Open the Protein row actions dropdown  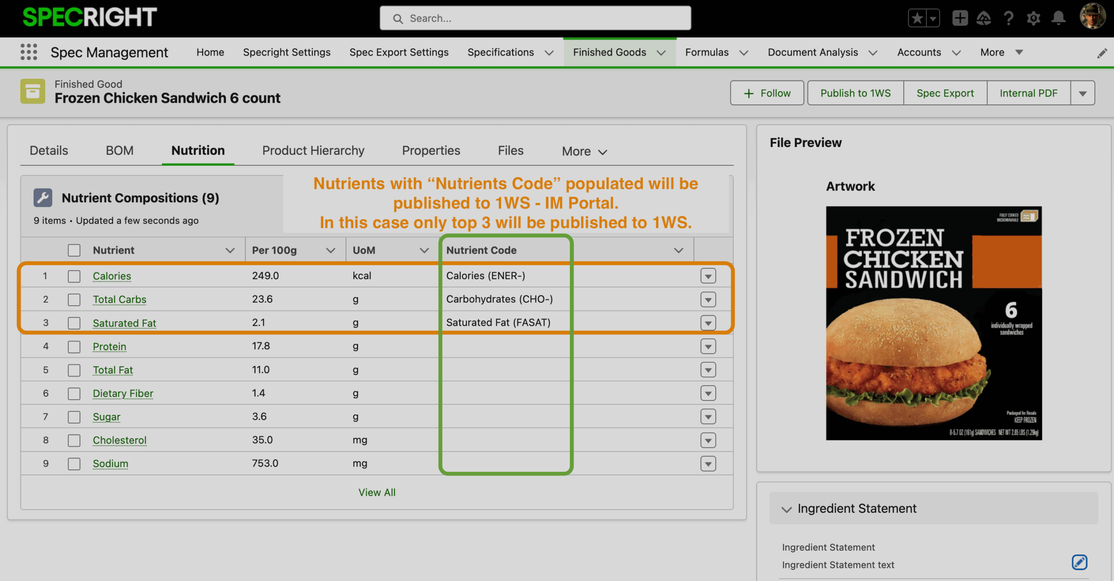tap(708, 347)
